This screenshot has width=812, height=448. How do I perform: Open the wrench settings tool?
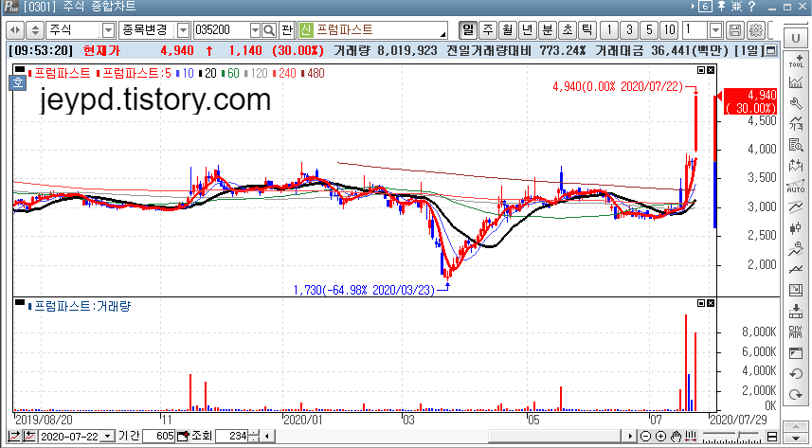point(796,103)
